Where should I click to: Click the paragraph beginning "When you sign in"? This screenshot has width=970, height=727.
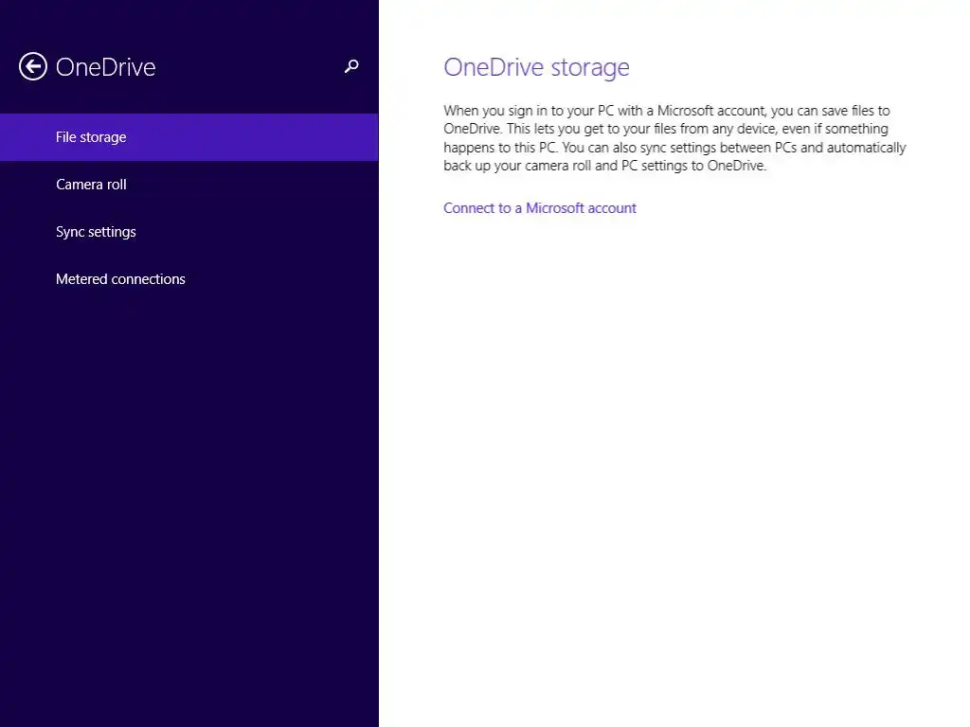(674, 138)
